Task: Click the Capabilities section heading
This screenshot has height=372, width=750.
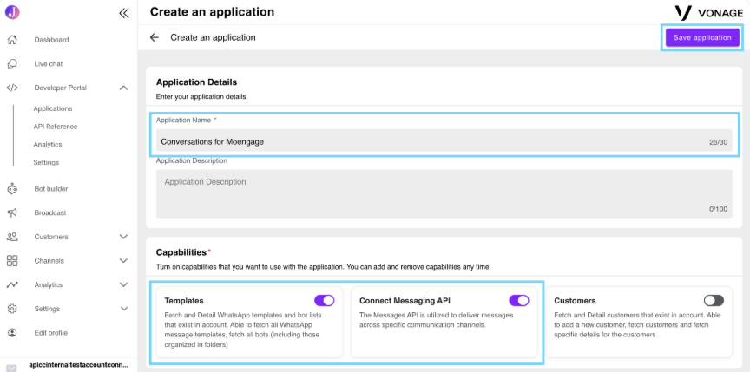Action: (x=181, y=251)
